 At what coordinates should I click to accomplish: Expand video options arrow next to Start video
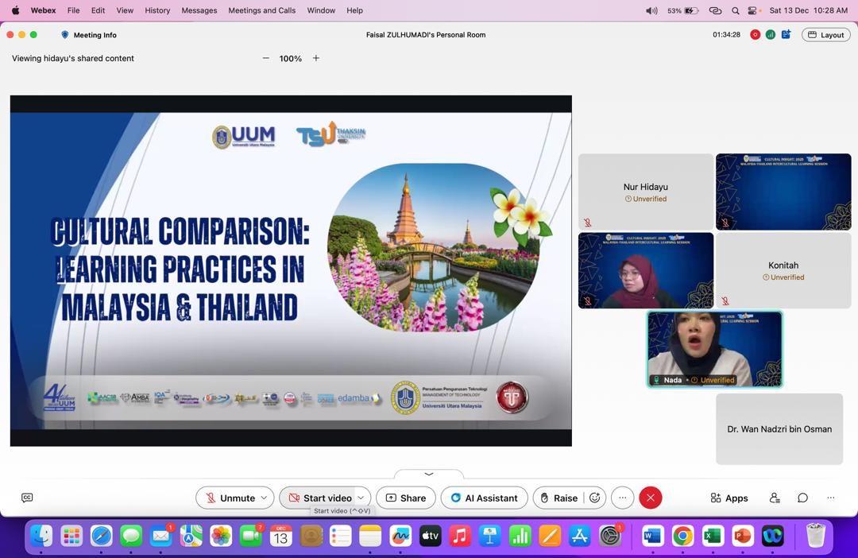tap(361, 498)
